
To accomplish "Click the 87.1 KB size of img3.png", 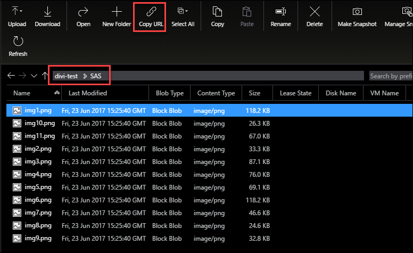I will [259, 161].
